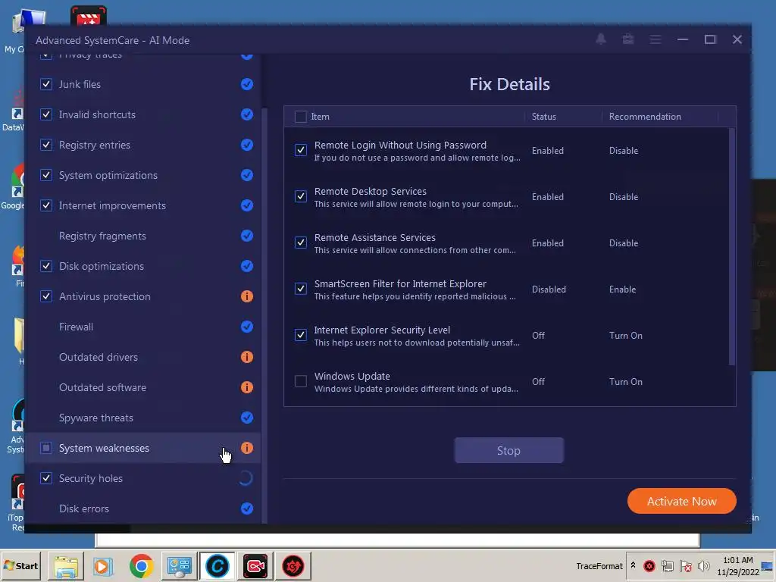Click loading spinner beside Security holes
The width and height of the screenshot is (776, 582).
tap(246, 478)
